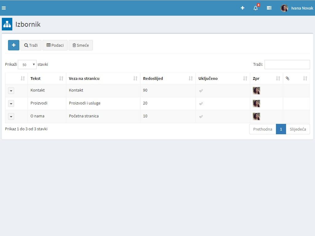
Task: Open the Smeće trash button
Action: click(81, 45)
